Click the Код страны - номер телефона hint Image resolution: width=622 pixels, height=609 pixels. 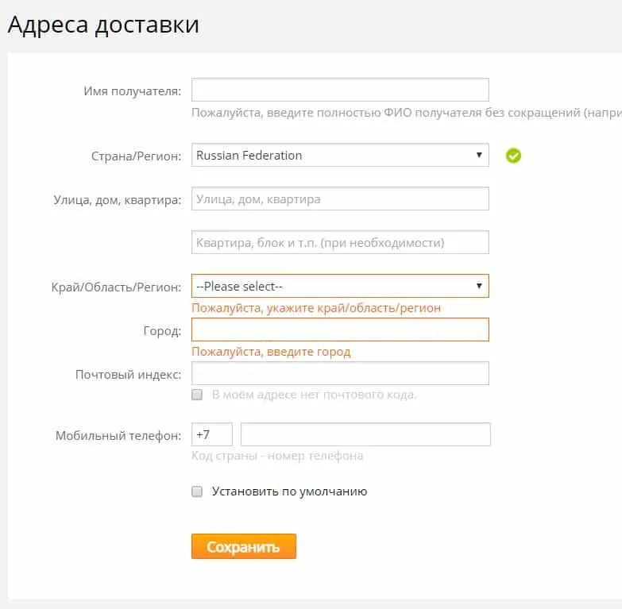pos(277,456)
